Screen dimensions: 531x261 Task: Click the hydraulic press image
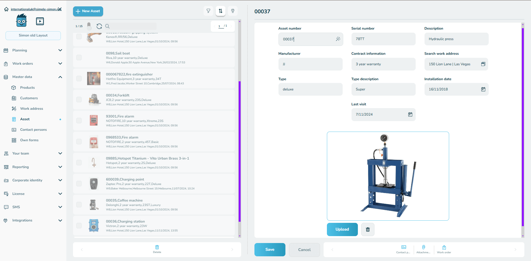coord(388,176)
